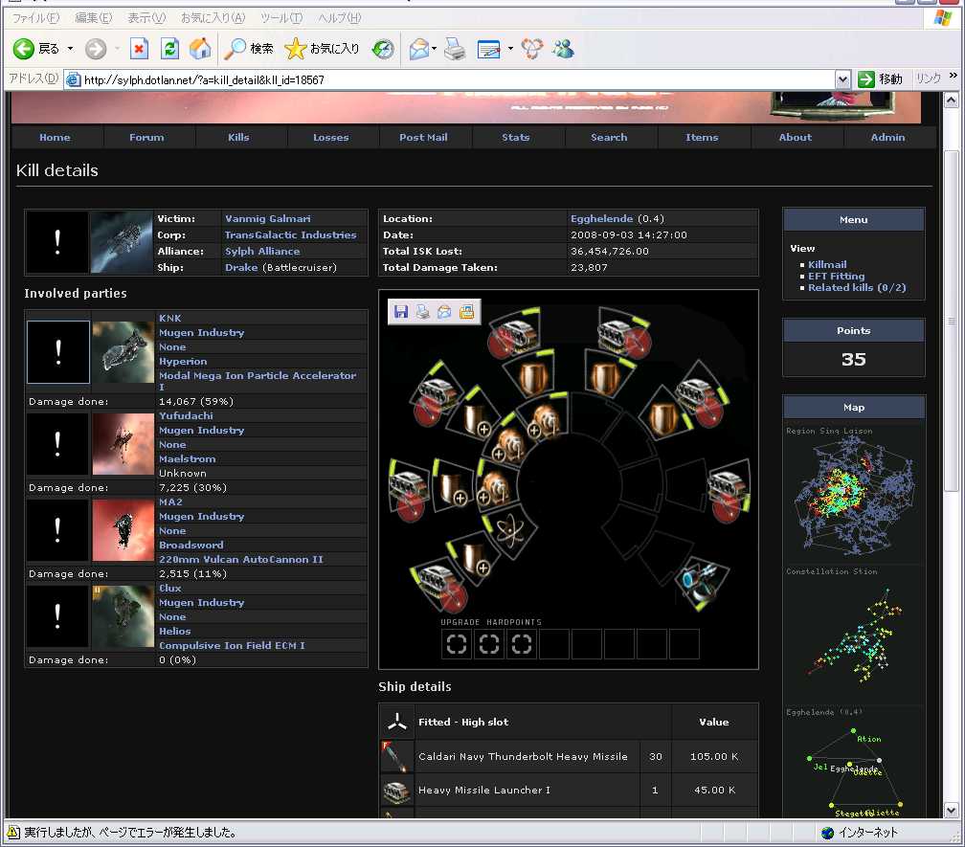
Task: Open the History clock toolbar icon
Action: click(383, 49)
